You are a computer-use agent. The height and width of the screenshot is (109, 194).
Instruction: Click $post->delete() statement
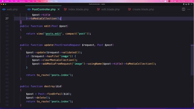click(x=38, y=97)
